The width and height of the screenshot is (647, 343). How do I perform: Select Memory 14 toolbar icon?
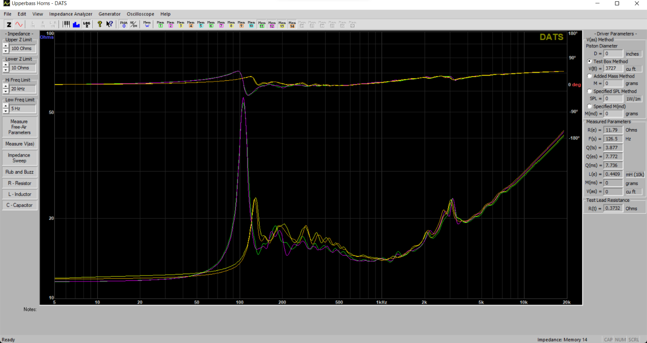[x=292, y=25]
